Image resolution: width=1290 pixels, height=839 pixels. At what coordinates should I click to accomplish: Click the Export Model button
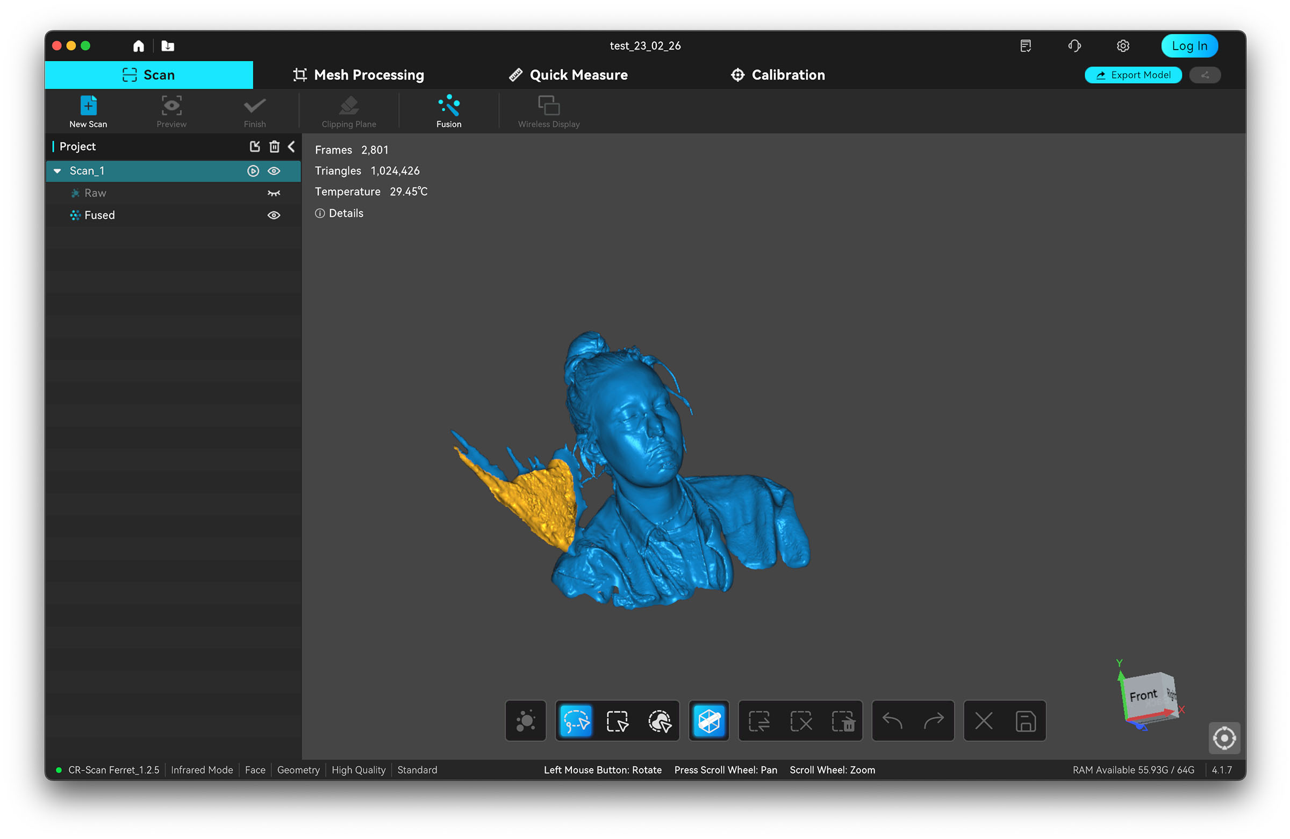(1133, 75)
